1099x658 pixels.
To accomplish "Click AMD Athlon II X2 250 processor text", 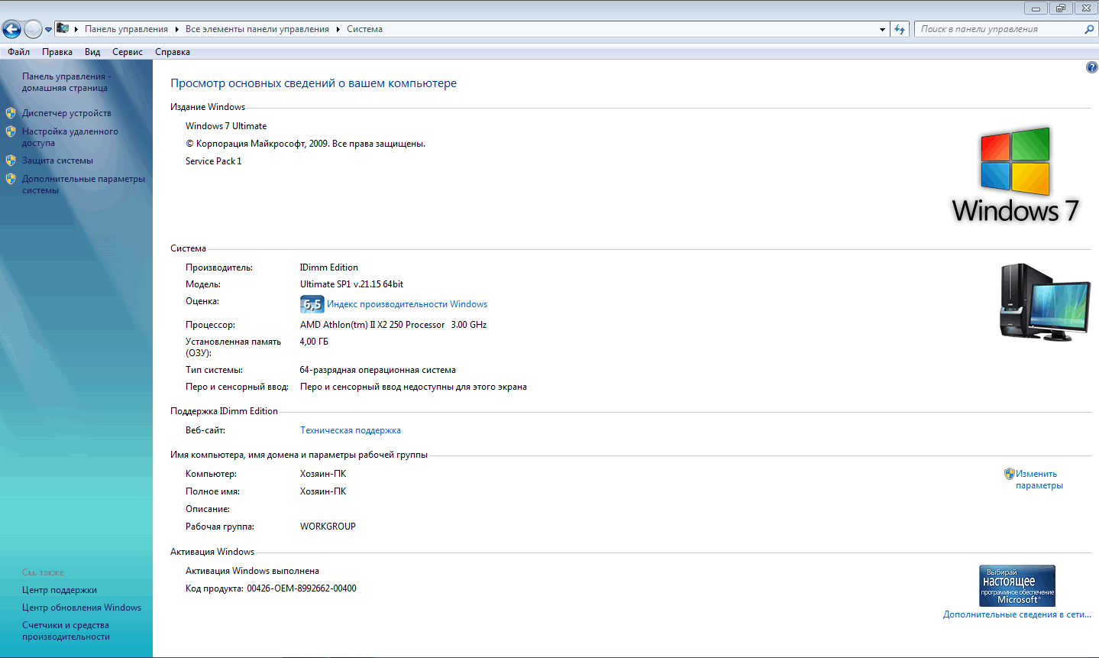I will [393, 325].
